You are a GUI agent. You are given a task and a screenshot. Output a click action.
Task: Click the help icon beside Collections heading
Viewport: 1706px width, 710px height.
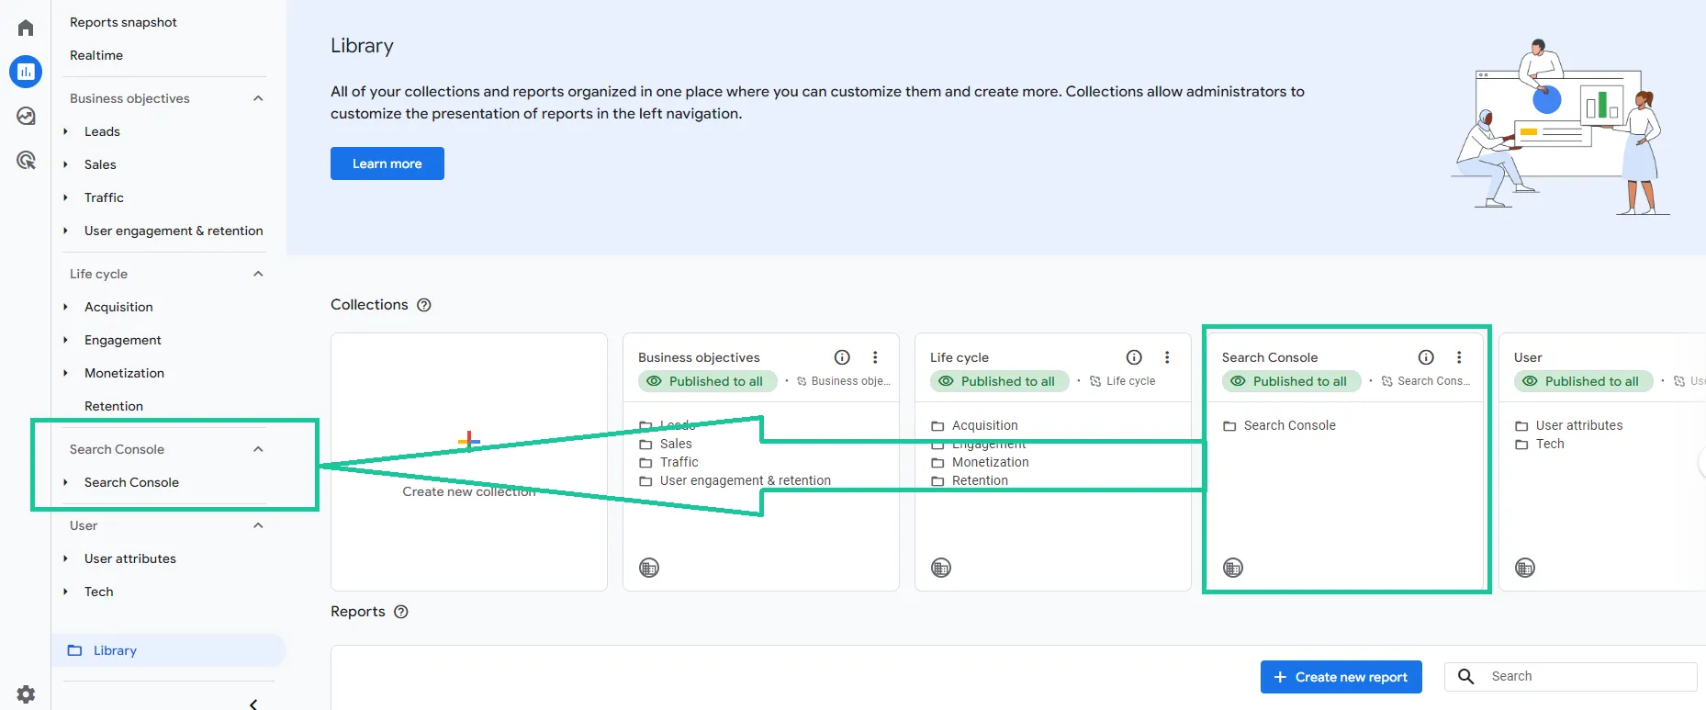pos(424,305)
